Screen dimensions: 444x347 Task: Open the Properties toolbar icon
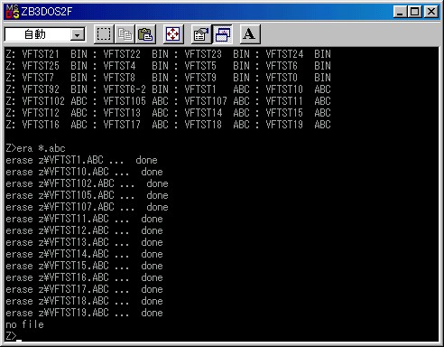coord(201,34)
